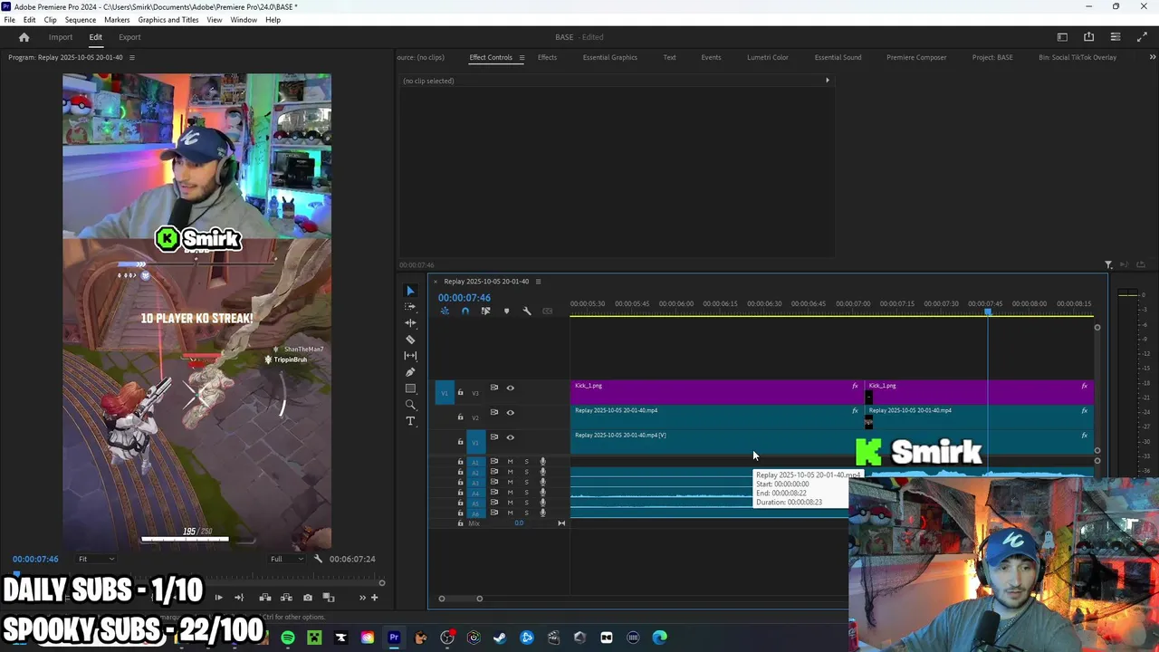
Task: Select the Type tool
Action: (410, 421)
